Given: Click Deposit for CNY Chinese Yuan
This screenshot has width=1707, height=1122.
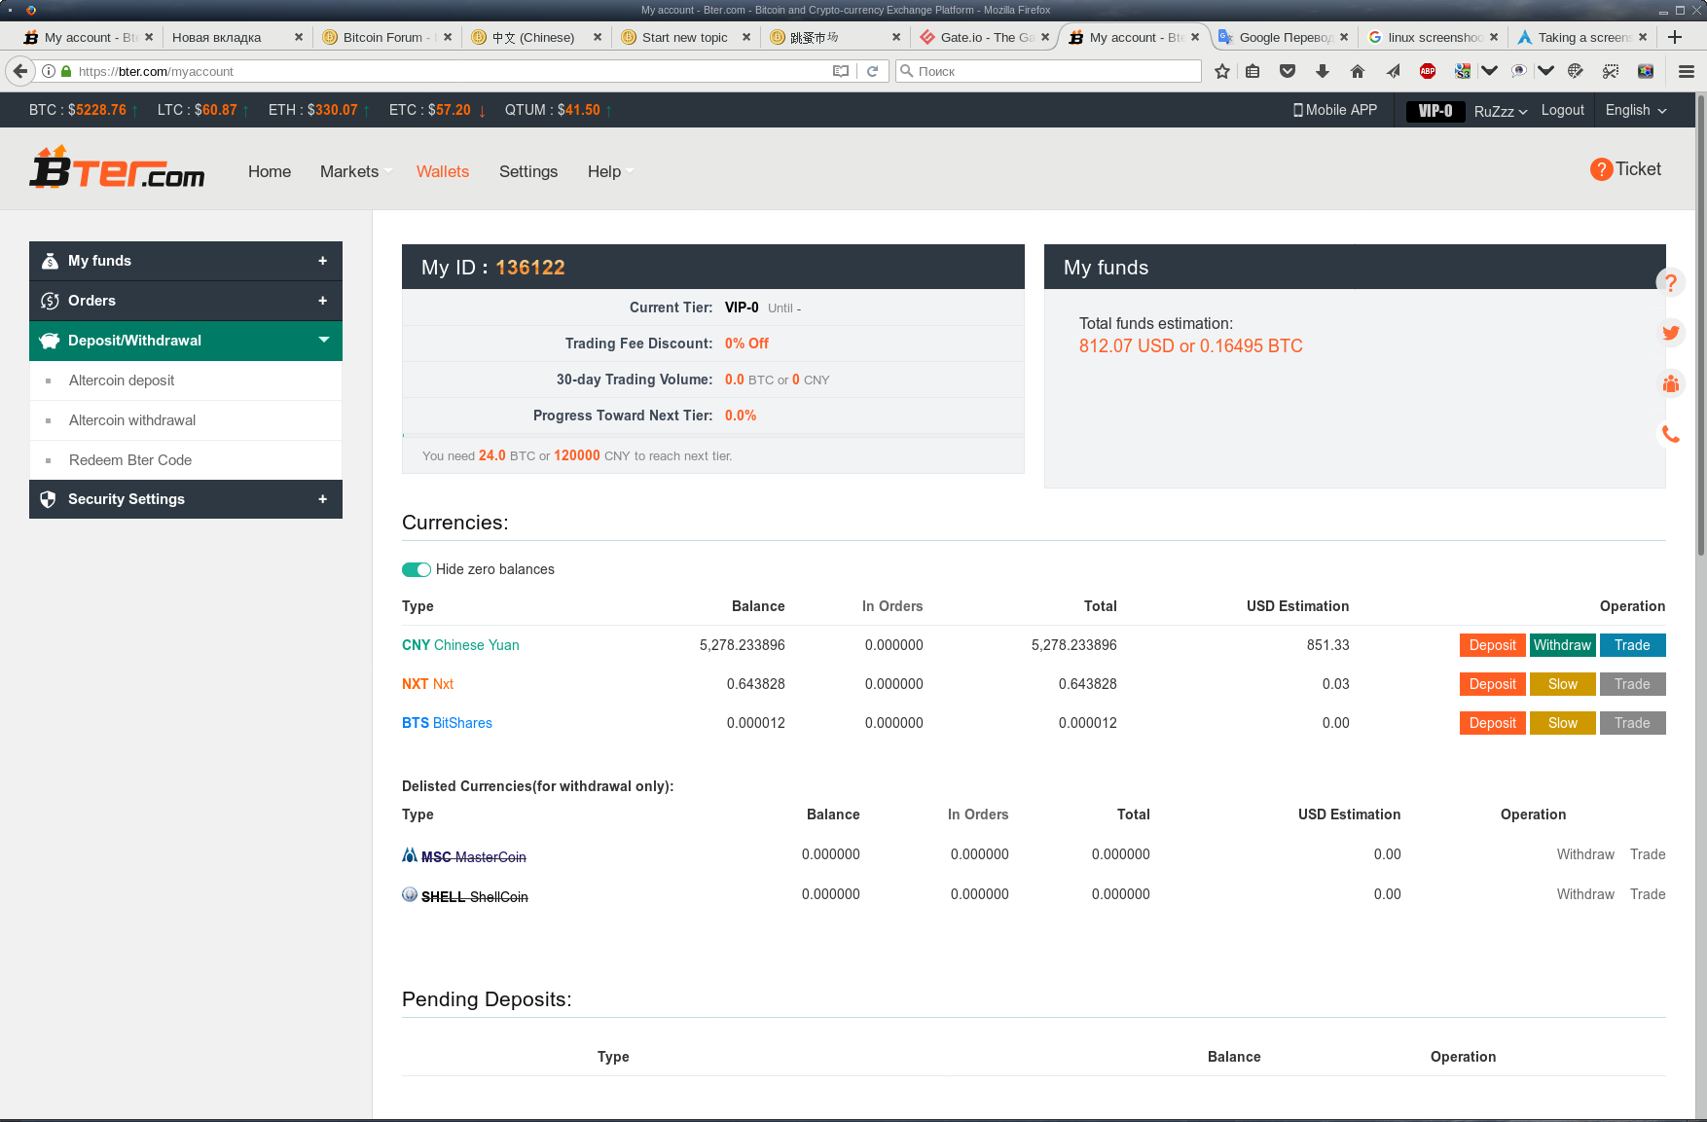Looking at the screenshot, I should click(1493, 645).
